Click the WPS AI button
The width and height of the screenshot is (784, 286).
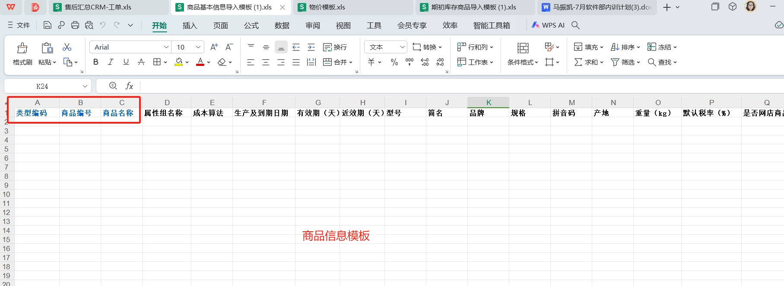[548, 25]
